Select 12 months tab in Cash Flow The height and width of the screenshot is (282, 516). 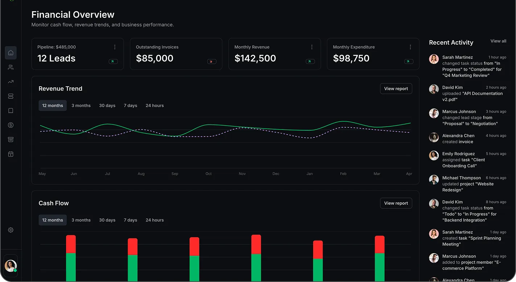(53, 220)
